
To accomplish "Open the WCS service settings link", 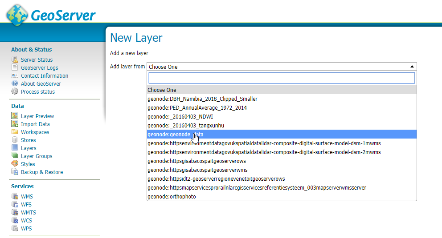I will [x=26, y=221].
